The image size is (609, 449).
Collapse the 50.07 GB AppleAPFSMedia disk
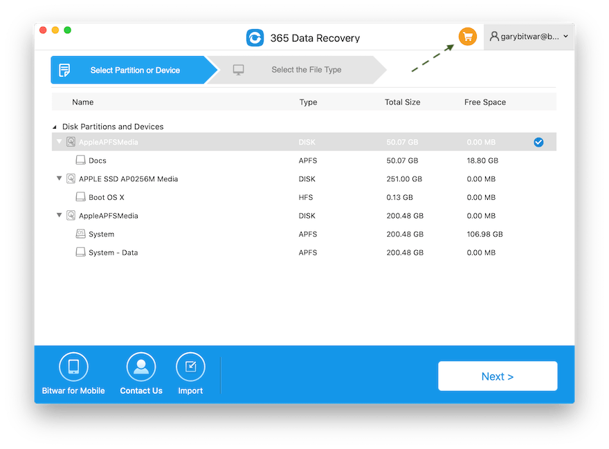click(59, 142)
